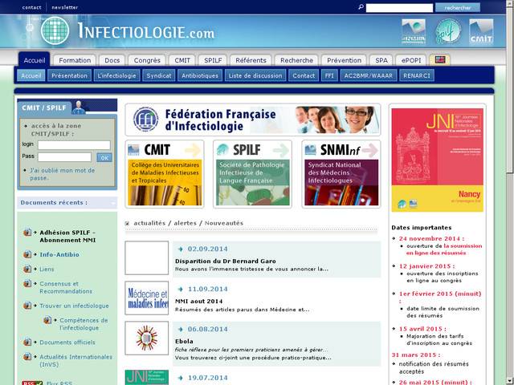This screenshot has height=385, width=514.
Task: Switch to the Recherche tab
Action: click(x=296, y=60)
